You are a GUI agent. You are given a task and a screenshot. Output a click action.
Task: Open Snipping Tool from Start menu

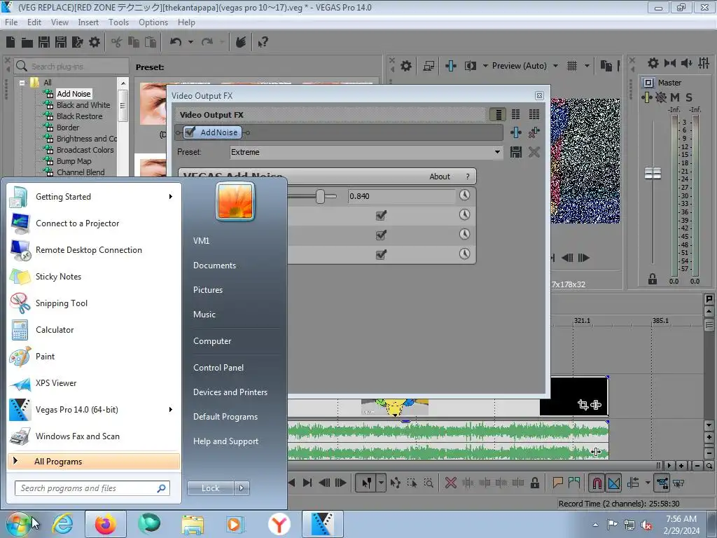pos(62,303)
